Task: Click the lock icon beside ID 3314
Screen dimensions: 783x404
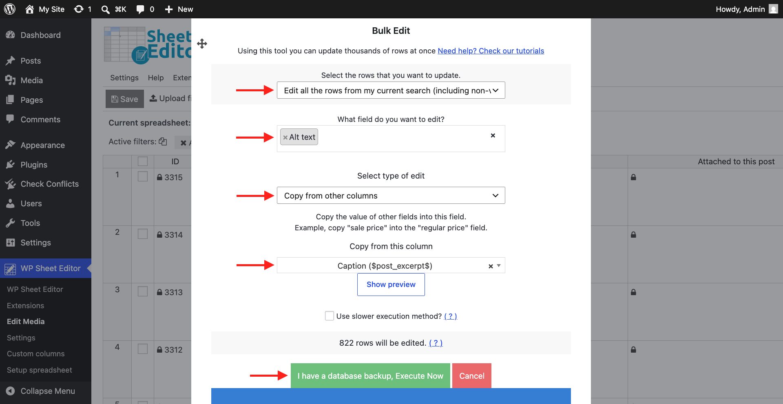Action: pos(160,235)
